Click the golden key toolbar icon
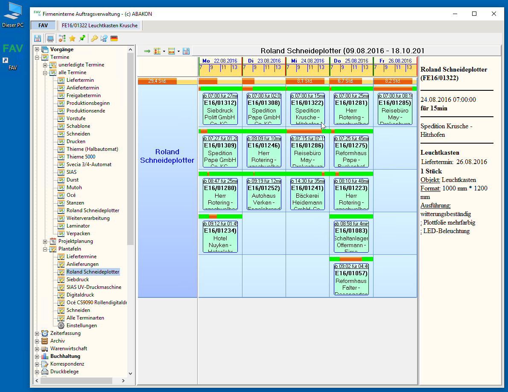Screen dimensions: 508x392 tap(94, 38)
